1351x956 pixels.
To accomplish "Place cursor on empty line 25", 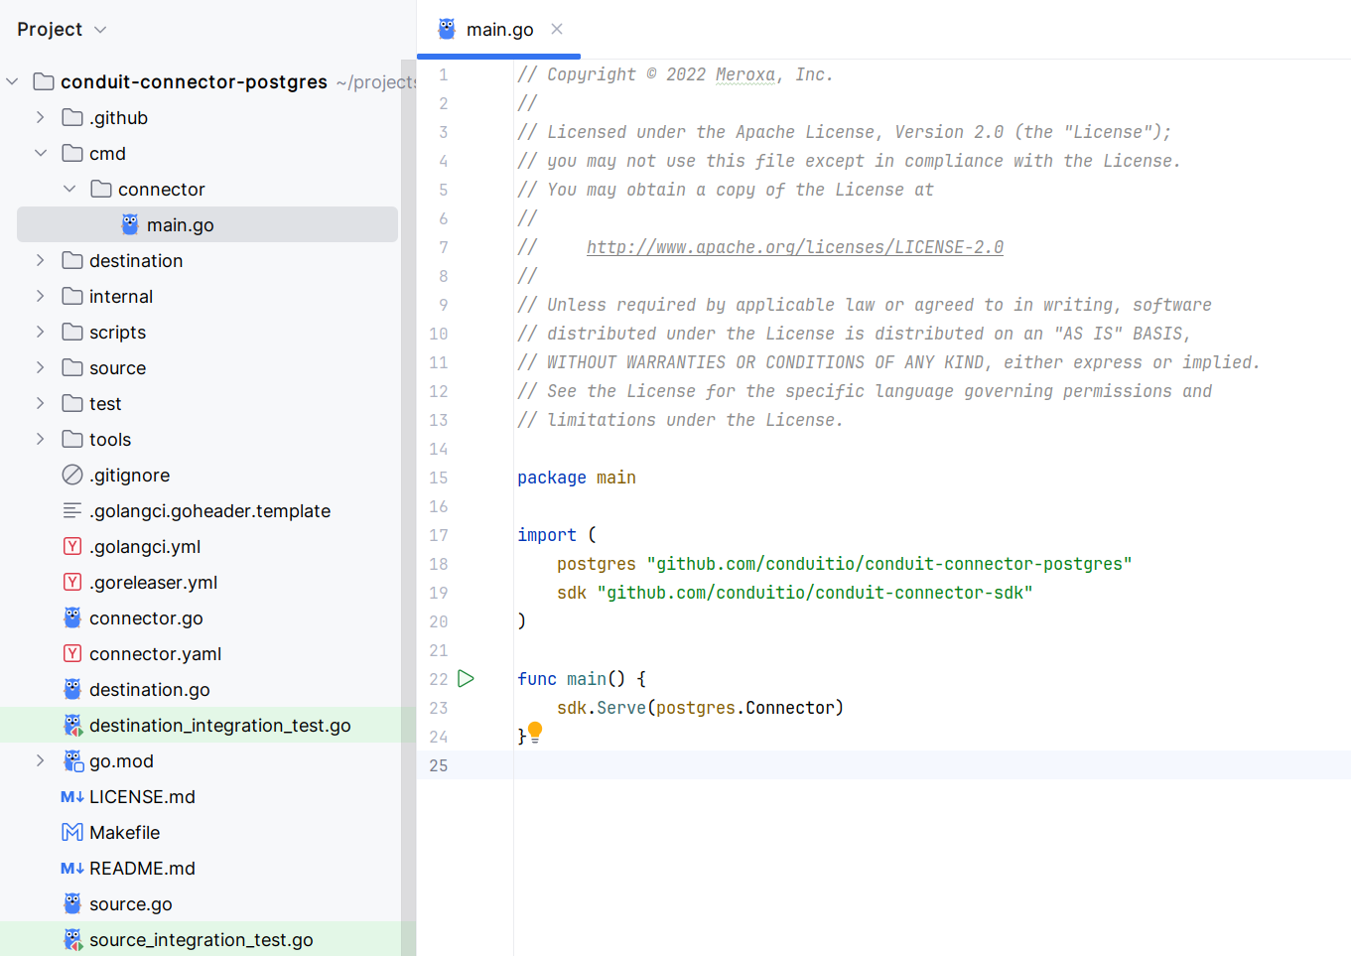I will coord(893,765).
